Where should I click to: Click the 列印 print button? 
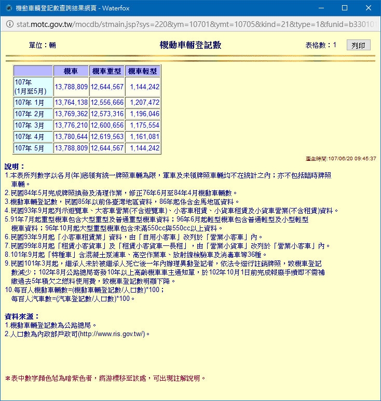[358, 45]
